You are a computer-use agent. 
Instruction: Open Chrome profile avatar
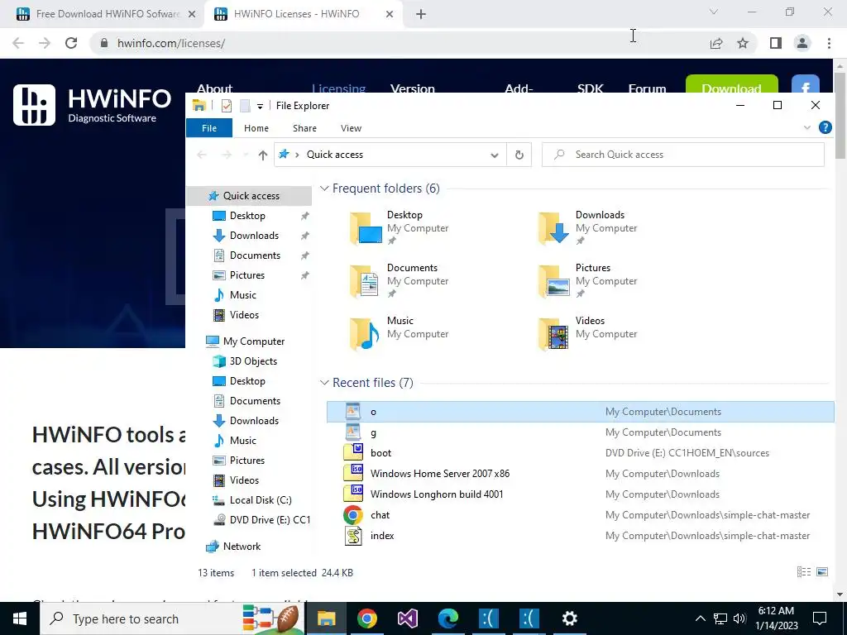point(802,43)
